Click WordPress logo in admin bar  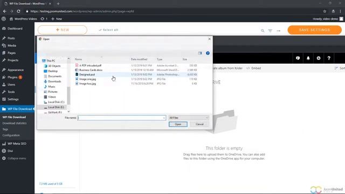(4, 19)
